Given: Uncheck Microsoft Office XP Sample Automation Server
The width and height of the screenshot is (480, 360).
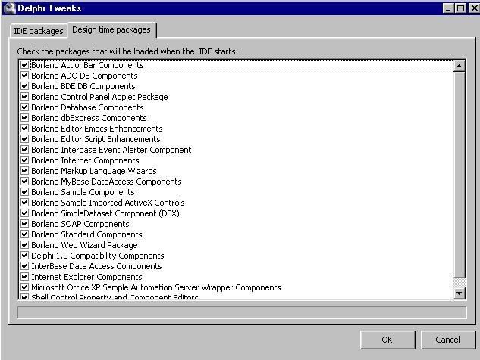Looking at the screenshot, I should (x=25, y=287).
